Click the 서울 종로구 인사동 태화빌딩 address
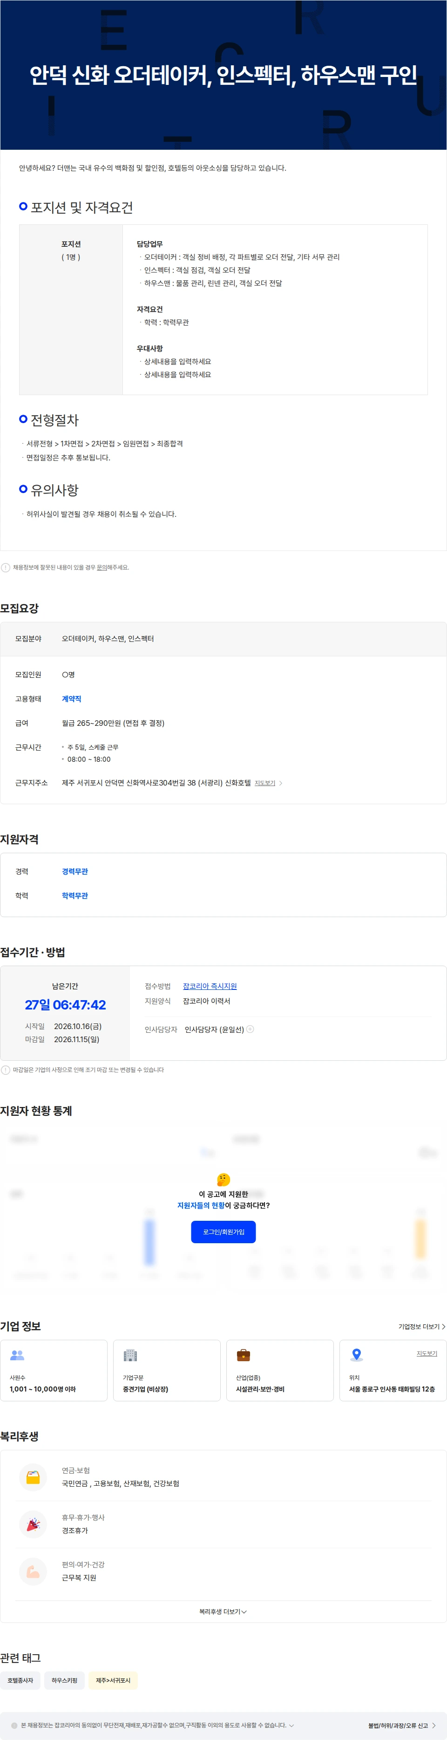This screenshot has height=1740, width=447. pyautogui.click(x=392, y=1389)
